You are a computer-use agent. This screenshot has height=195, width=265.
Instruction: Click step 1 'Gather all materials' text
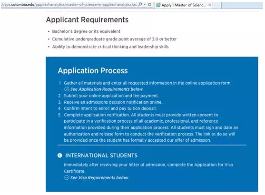click(x=147, y=83)
